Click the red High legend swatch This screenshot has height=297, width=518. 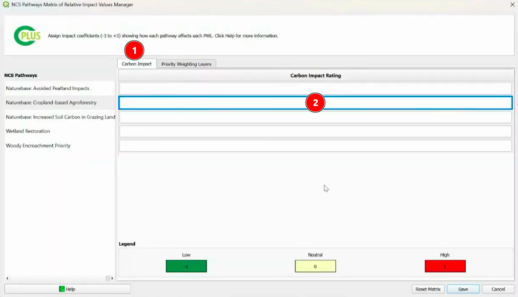[445, 266]
